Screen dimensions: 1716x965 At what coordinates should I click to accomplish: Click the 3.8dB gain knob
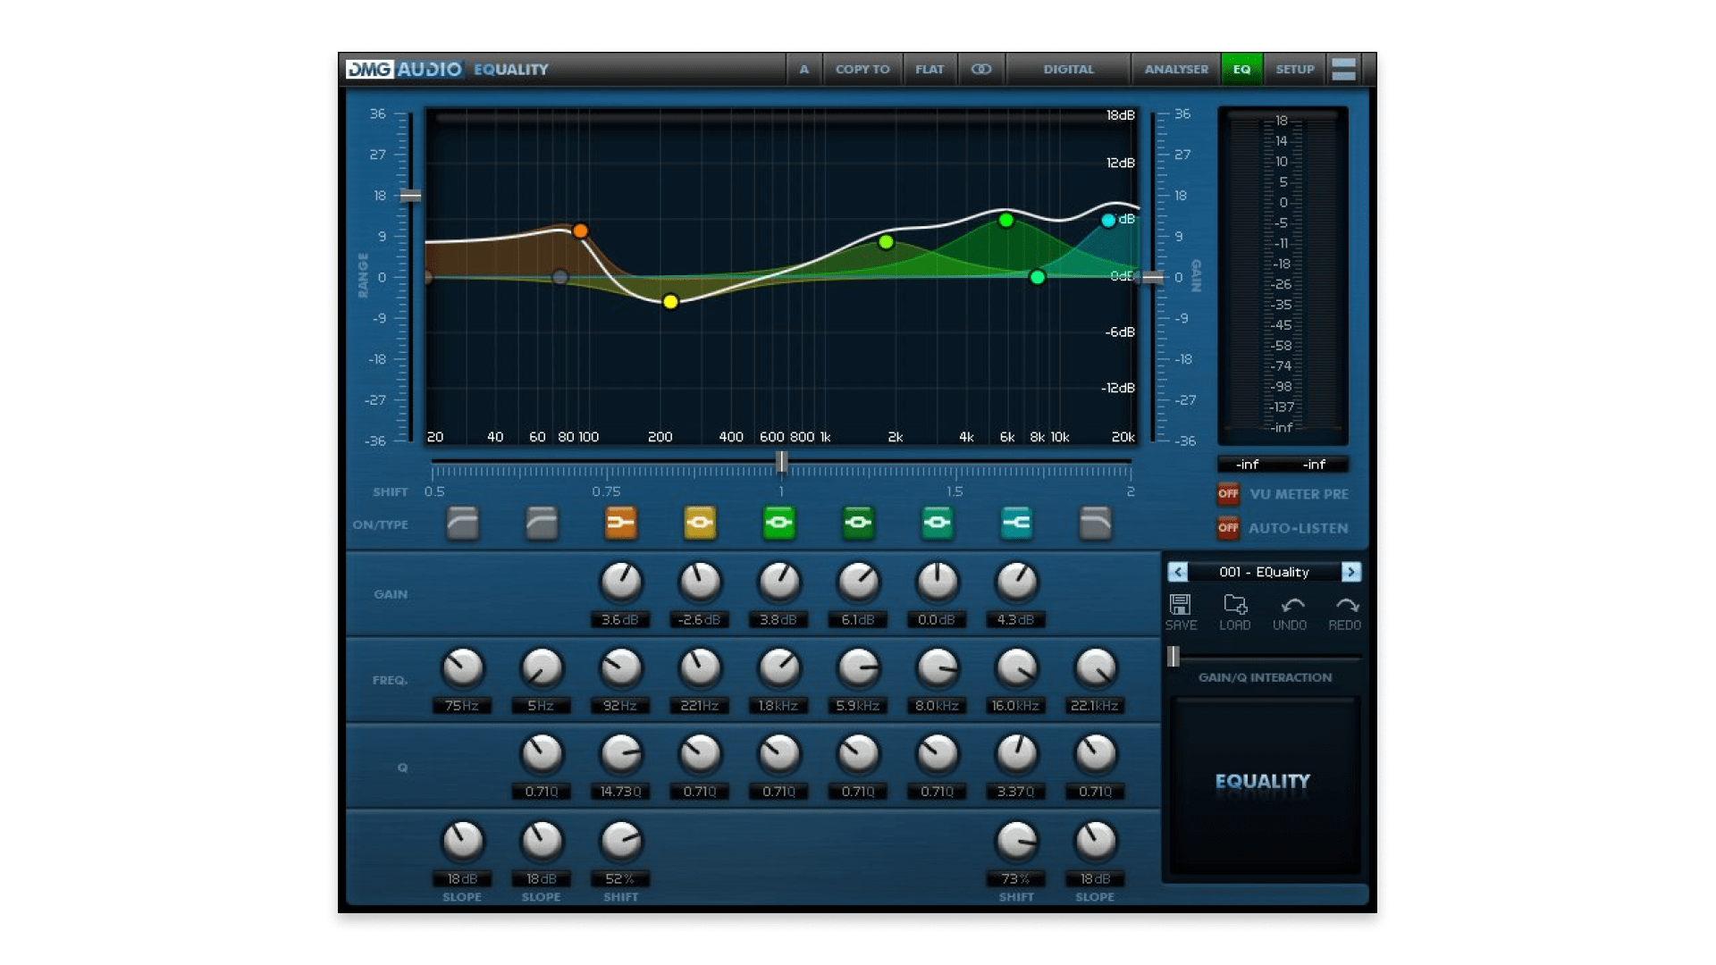(x=778, y=582)
